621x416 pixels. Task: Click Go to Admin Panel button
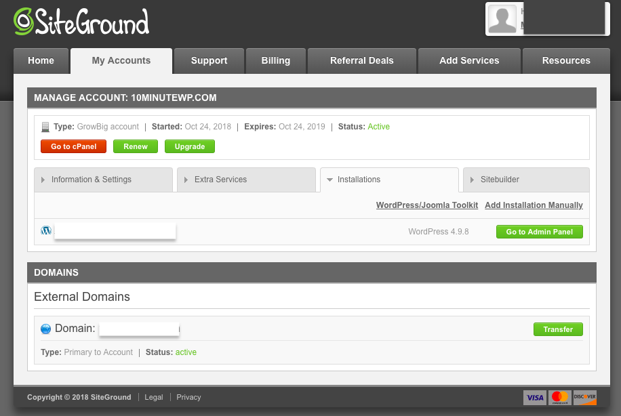(540, 232)
